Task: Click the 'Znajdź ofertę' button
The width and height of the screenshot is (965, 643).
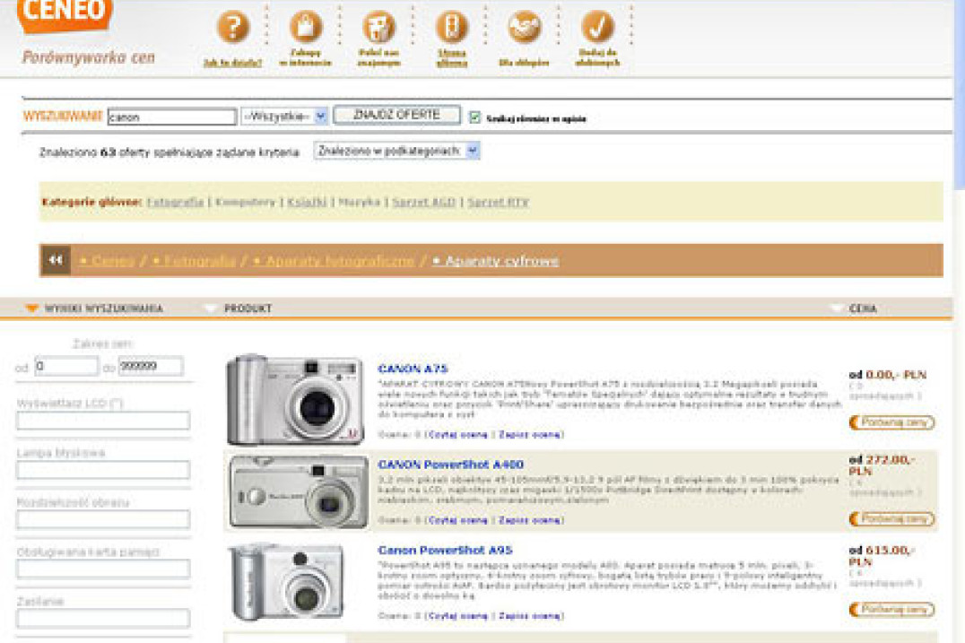Action: click(397, 115)
